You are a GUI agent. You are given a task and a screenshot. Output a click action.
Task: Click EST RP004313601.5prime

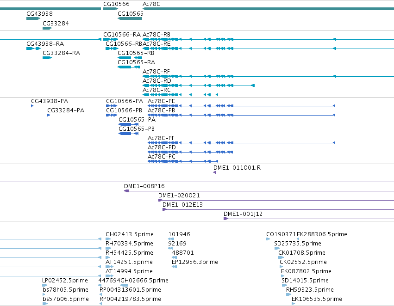(x=130, y=290)
